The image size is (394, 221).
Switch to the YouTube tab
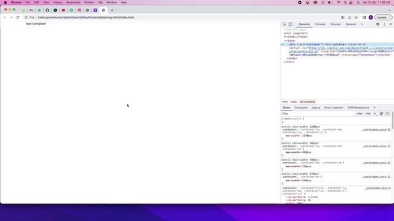63,10
